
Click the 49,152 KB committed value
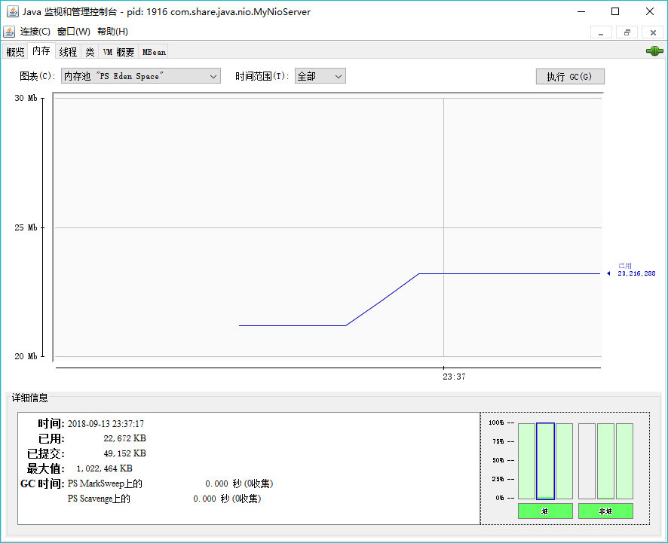(x=124, y=453)
